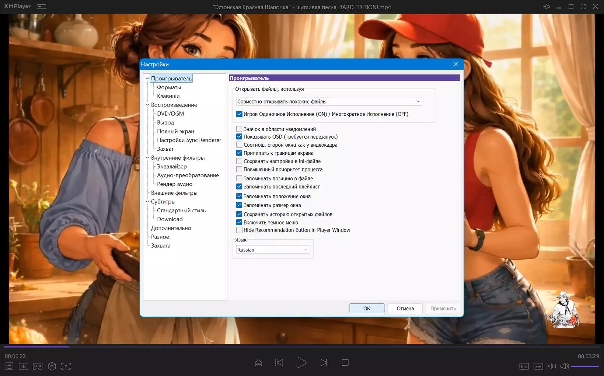
Task: Click the pin-on-top icon in title bar
Action: pos(547,7)
